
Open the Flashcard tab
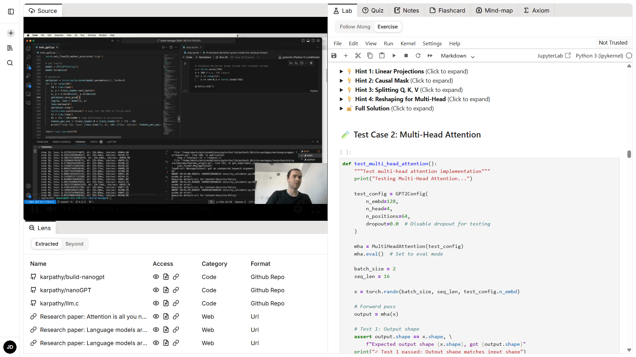click(x=447, y=11)
